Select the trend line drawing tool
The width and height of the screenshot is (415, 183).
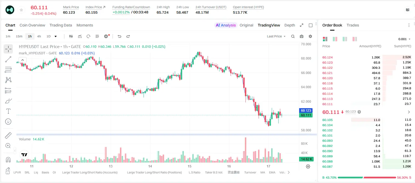click(8, 59)
